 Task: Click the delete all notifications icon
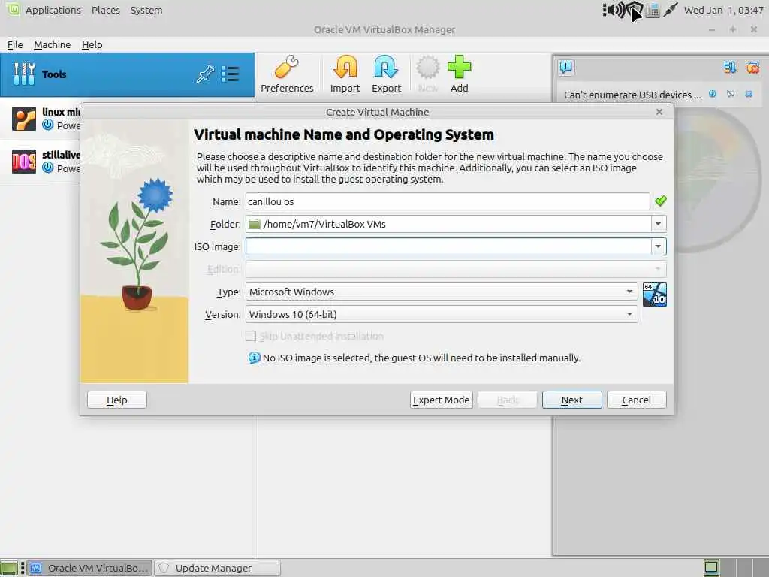tap(752, 67)
